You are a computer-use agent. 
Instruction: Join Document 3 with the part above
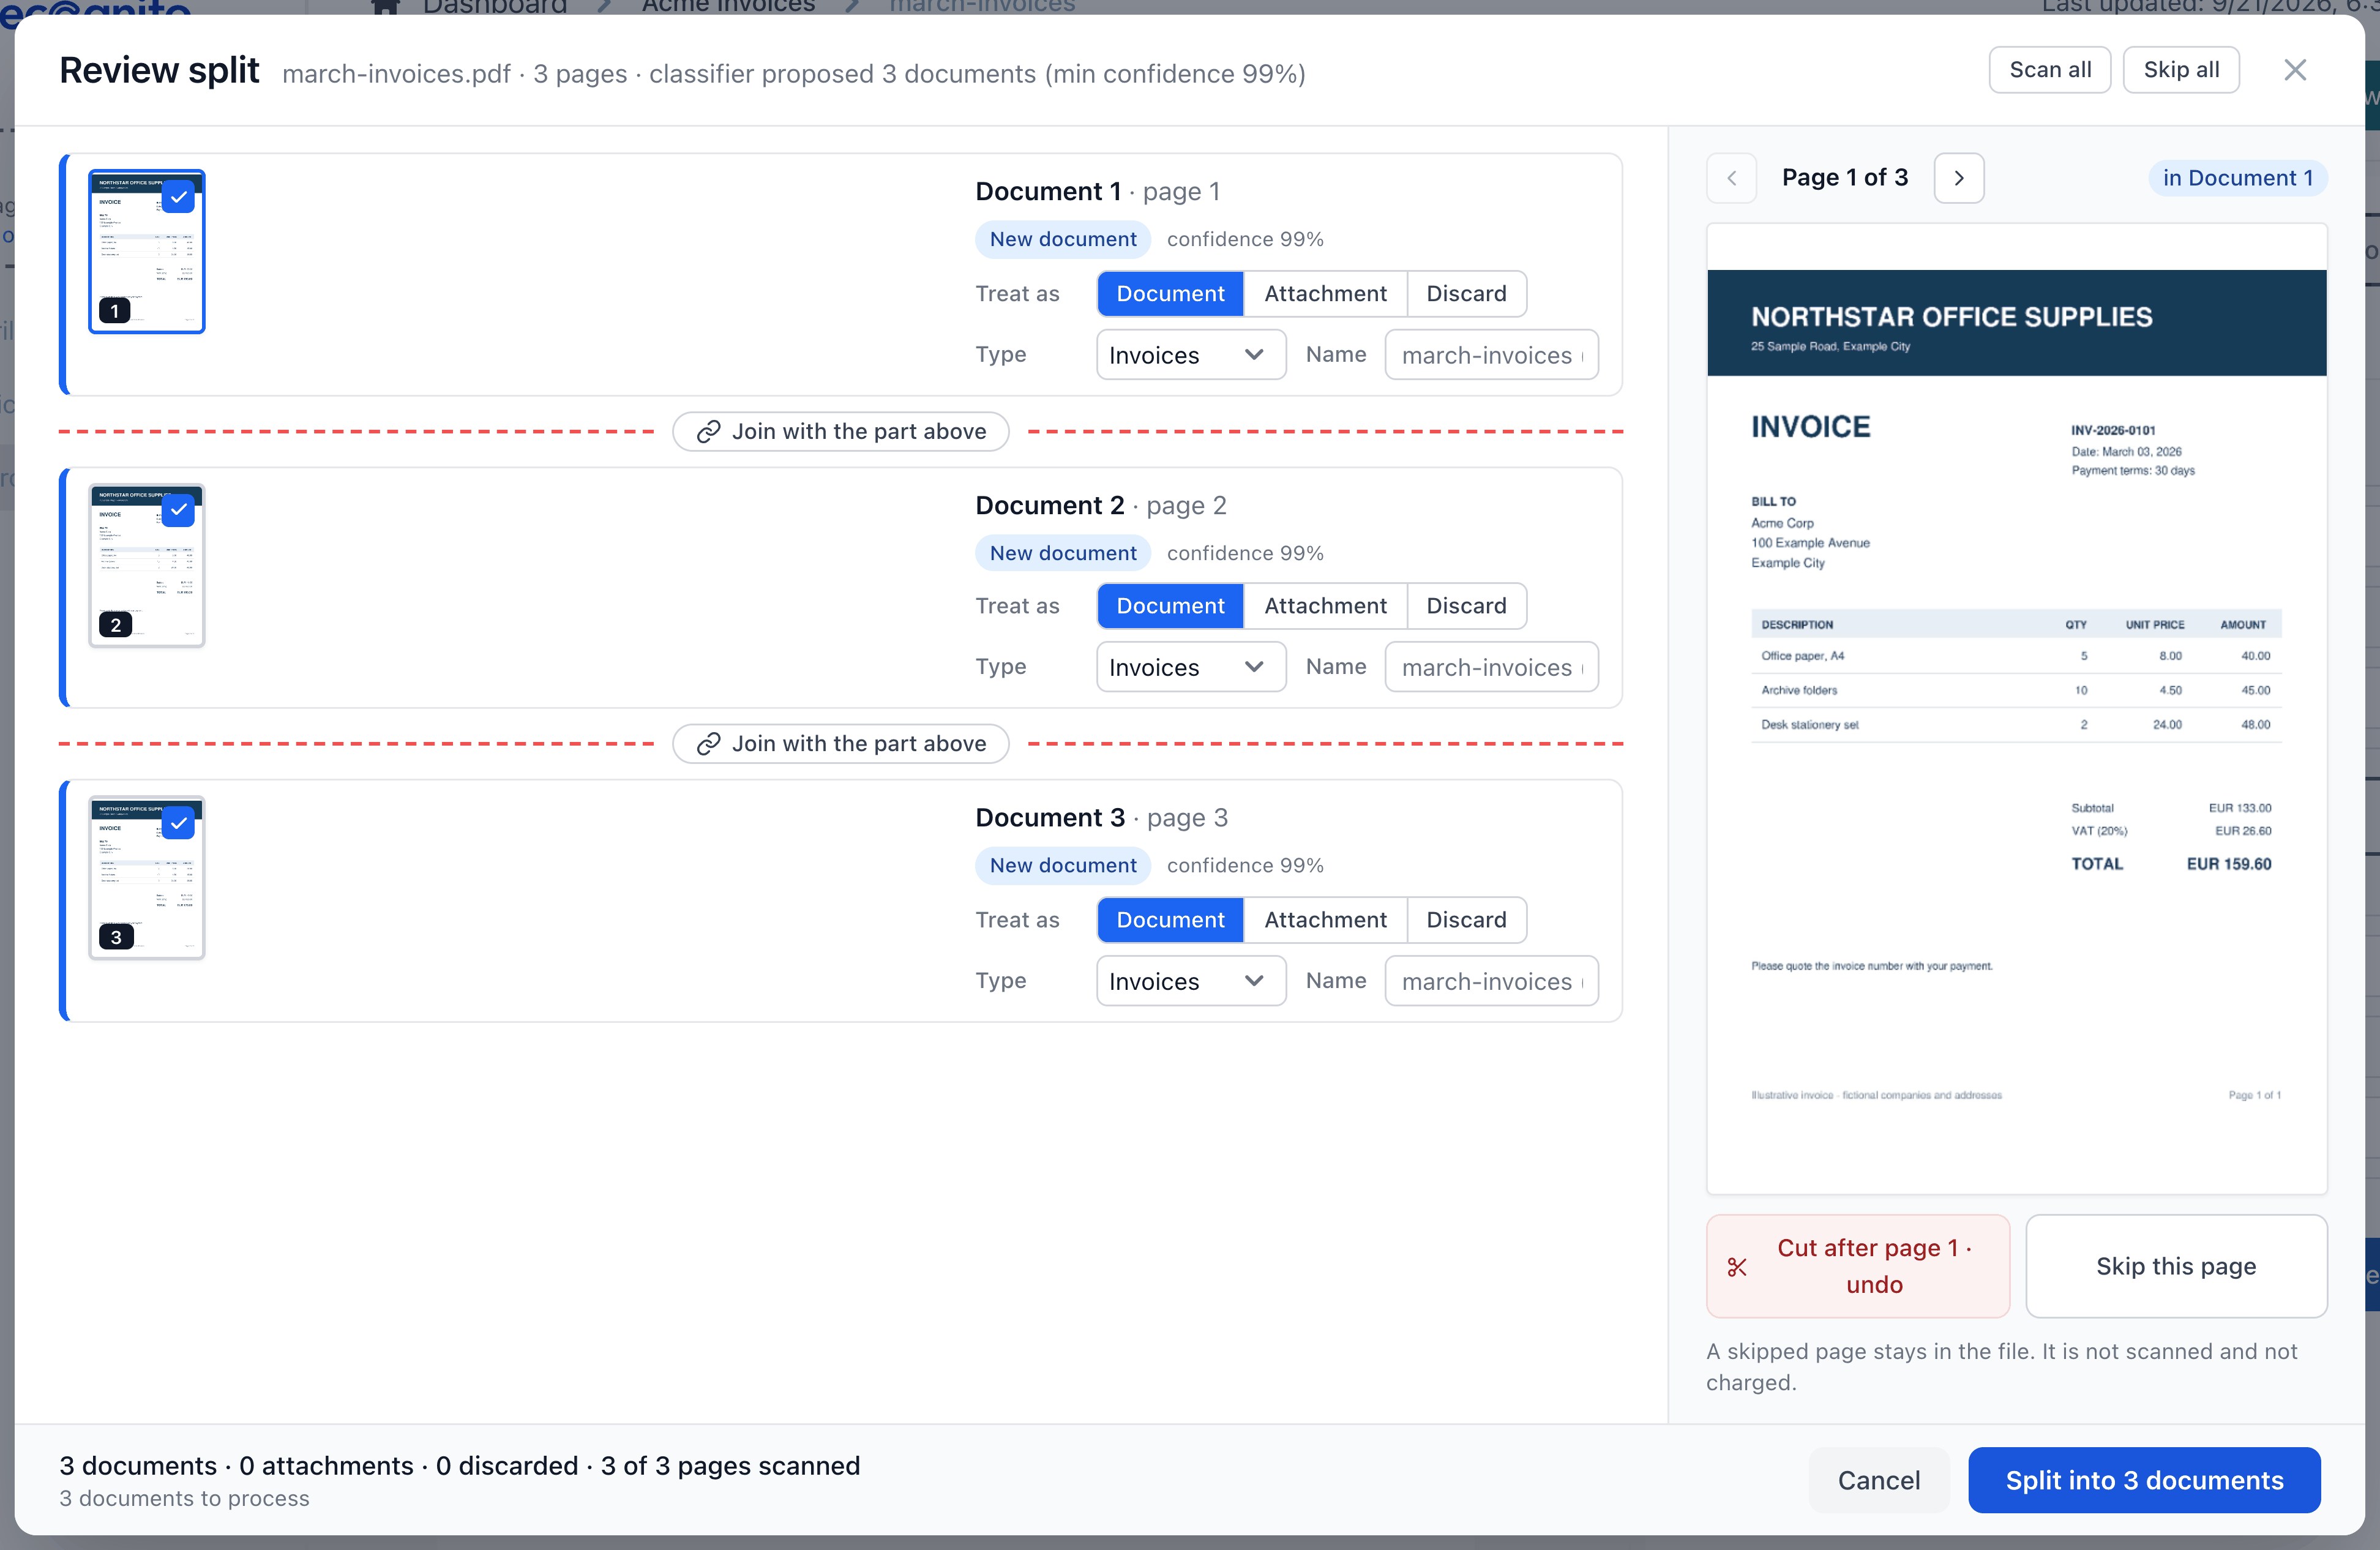(x=841, y=744)
